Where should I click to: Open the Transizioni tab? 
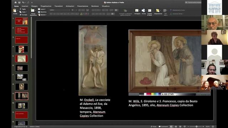point(58,6)
